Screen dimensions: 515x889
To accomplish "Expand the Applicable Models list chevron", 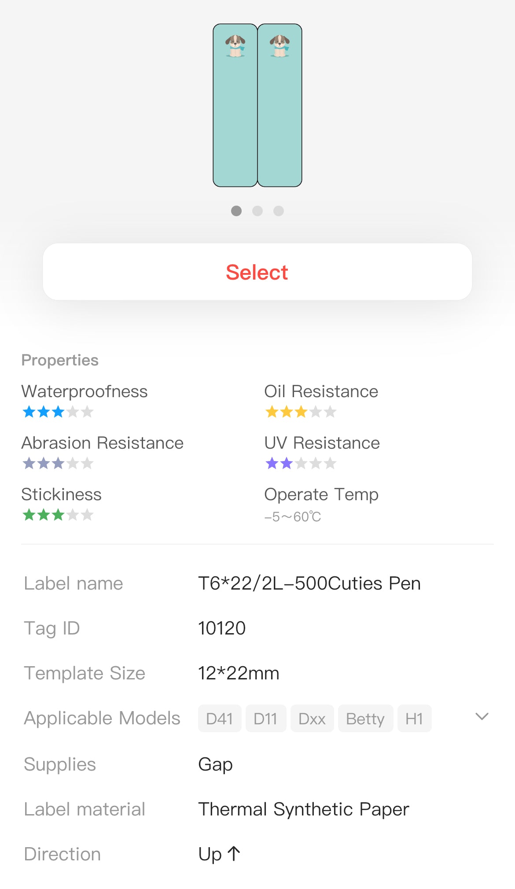I will [482, 716].
